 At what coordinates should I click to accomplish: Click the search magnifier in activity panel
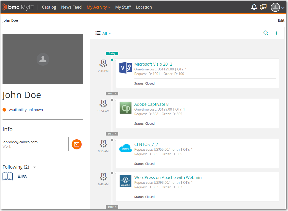[x=266, y=33]
